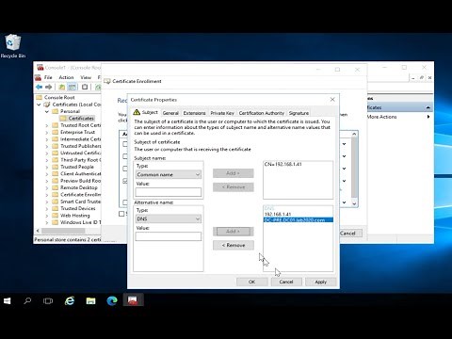This screenshot has height=339, width=452.
Task: Click the folder icon beside Enterprise Trust
Action: [56, 132]
